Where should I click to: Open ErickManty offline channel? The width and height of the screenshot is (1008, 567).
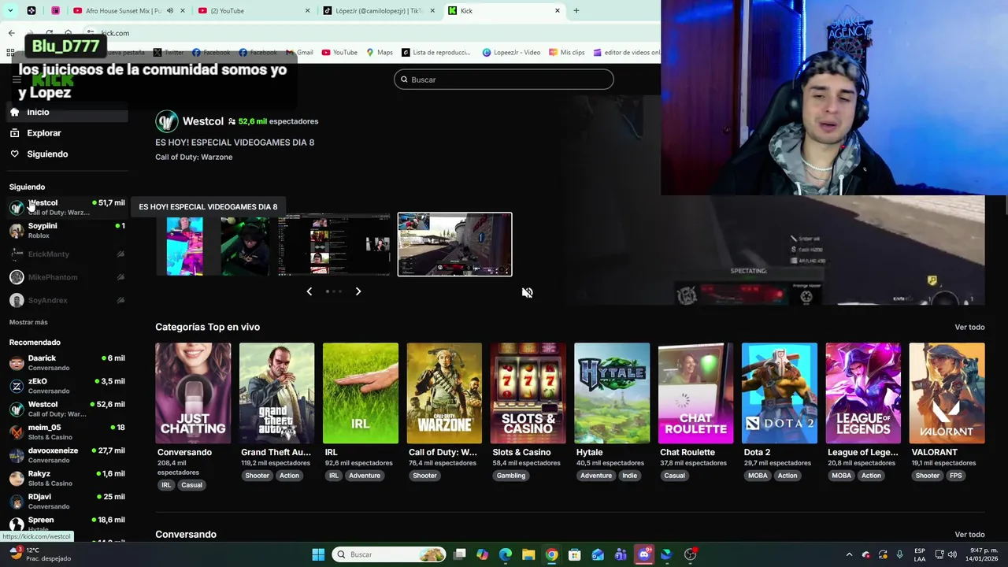[x=67, y=254]
